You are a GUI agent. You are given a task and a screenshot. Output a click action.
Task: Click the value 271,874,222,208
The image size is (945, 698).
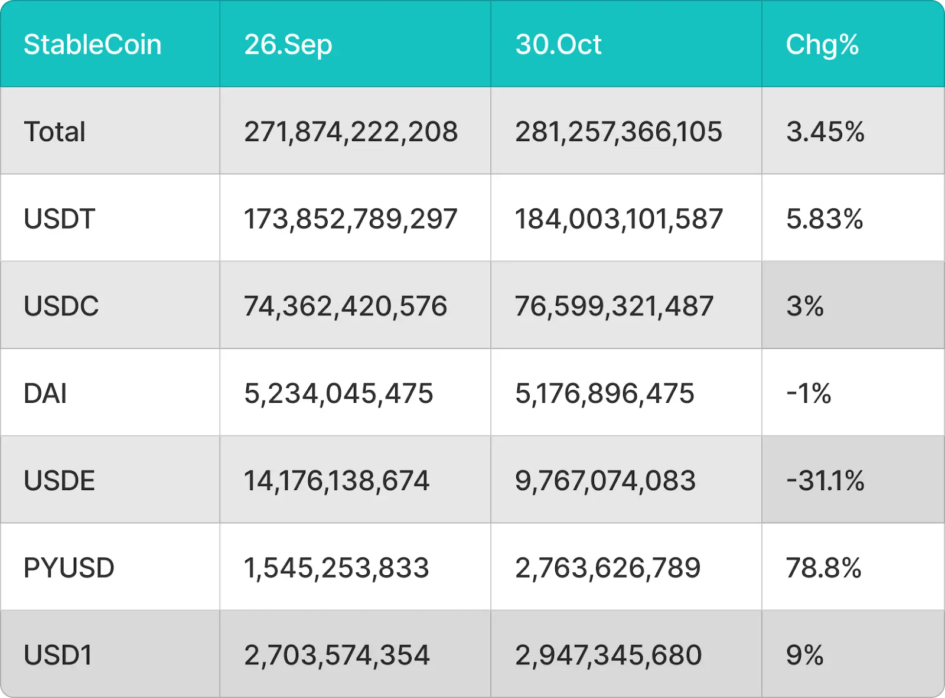tap(351, 132)
